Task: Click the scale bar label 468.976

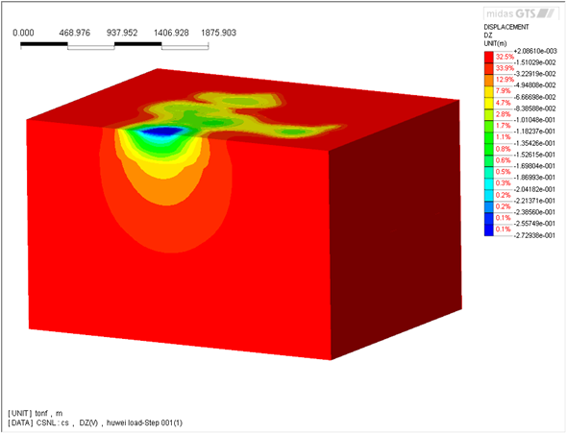Action: coord(75,33)
